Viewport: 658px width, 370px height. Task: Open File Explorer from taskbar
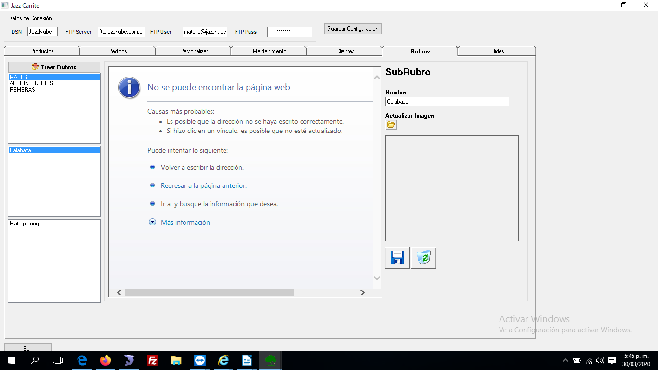coord(176,360)
